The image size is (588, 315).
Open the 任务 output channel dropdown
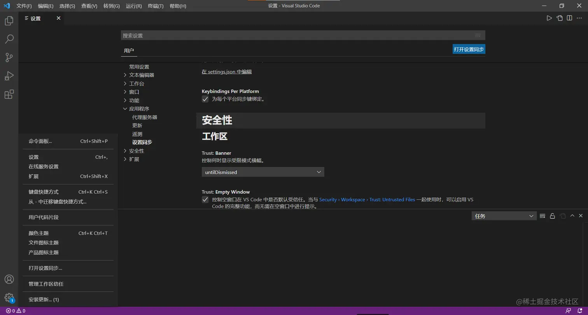[x=504, y=216]
